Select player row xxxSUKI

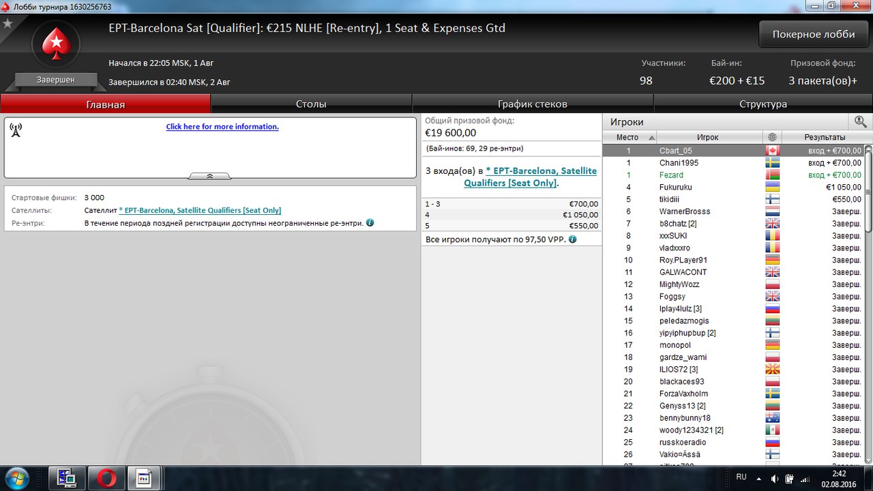click(733, 236)
